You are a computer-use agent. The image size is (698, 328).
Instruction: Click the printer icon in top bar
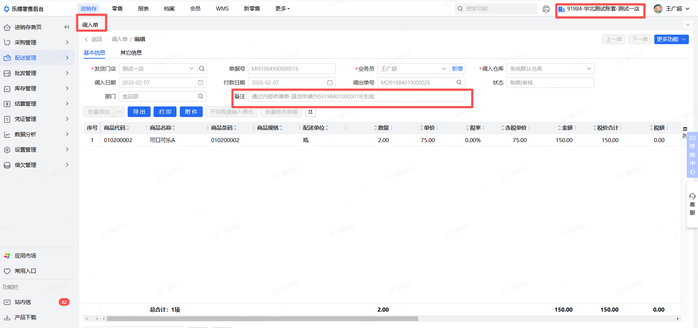coord(546,9)
